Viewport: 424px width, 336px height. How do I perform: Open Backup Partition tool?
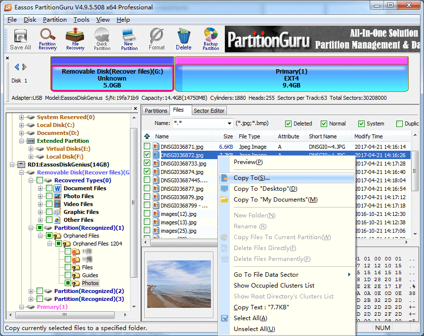211,40
